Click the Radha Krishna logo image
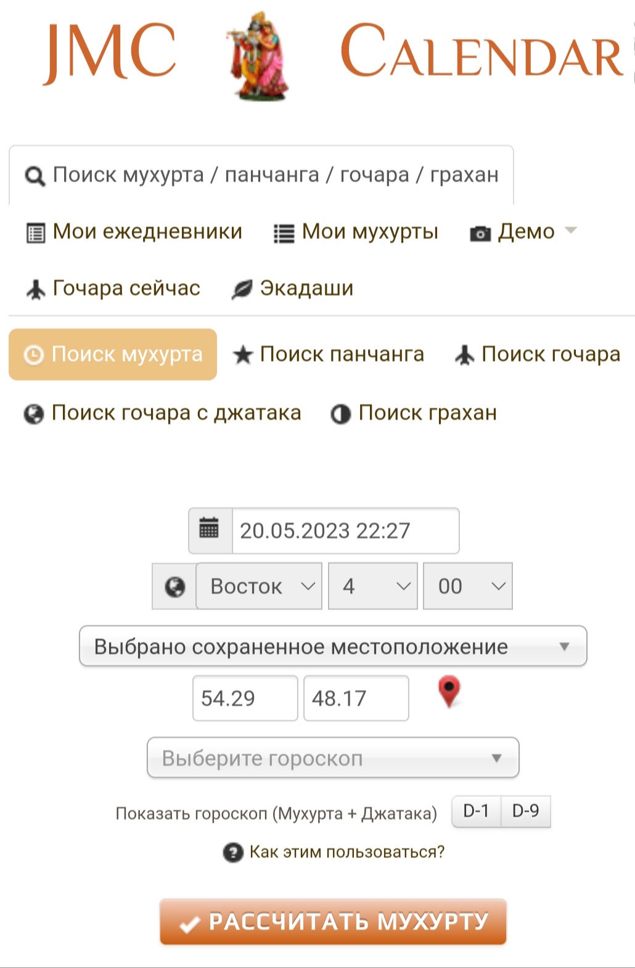Screen dimensions: 635x968 257,56
